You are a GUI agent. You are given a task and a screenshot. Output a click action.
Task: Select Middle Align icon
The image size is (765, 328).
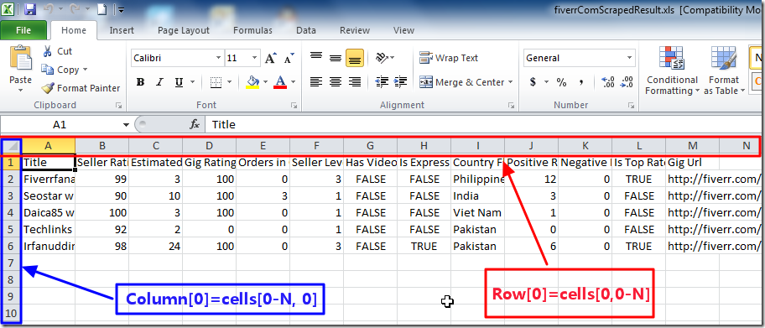tap(336, 58)
